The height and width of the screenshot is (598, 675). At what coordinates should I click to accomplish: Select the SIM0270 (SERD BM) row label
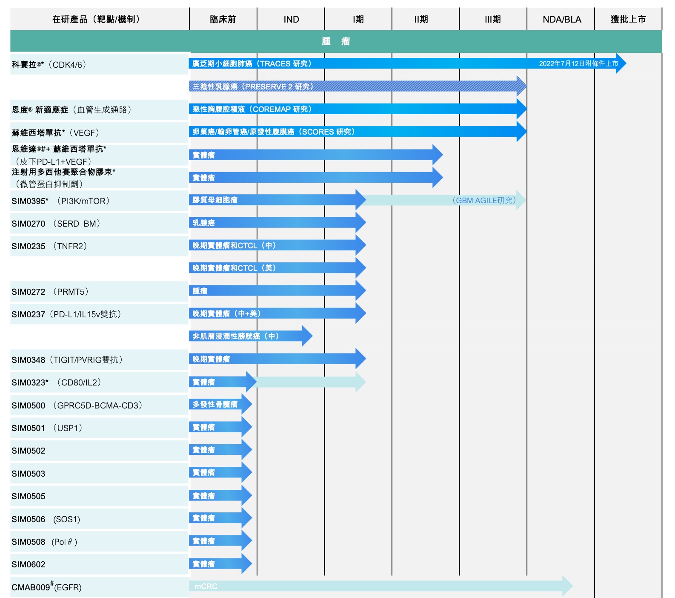[x=56, y=224]
